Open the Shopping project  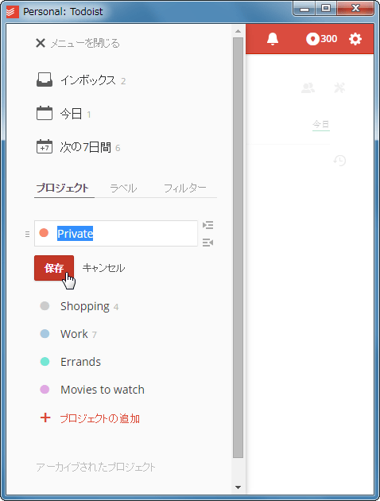coord(85,306)
